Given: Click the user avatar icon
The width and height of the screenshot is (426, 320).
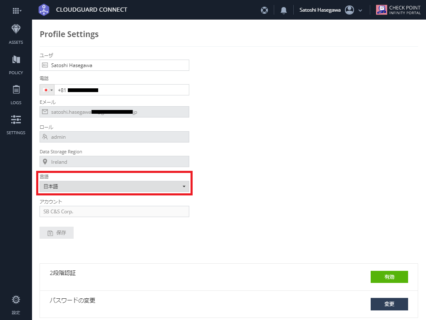Looking at the screenshot, I should [x=349, y=10].
